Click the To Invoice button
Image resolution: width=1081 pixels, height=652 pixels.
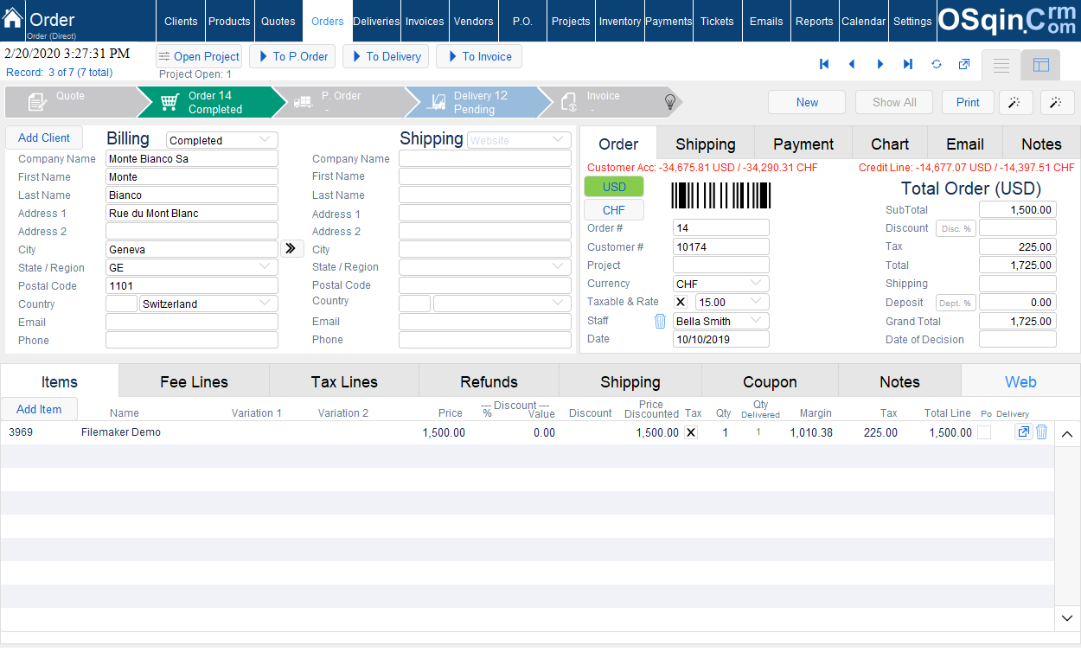479,56
